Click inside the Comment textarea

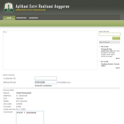click(30, 117)
